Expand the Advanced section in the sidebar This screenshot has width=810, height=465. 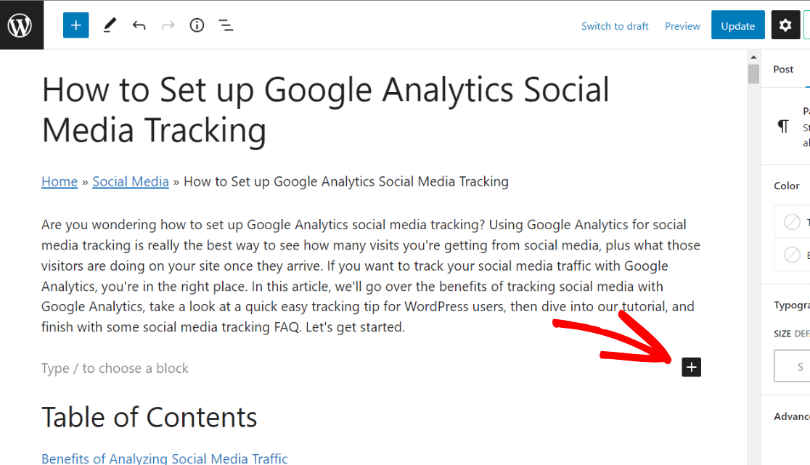(790, 416)
